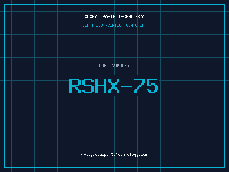Click the dash in RSHX-75
Viewport: 229px width, 172px height.
[x=127, y=87]
